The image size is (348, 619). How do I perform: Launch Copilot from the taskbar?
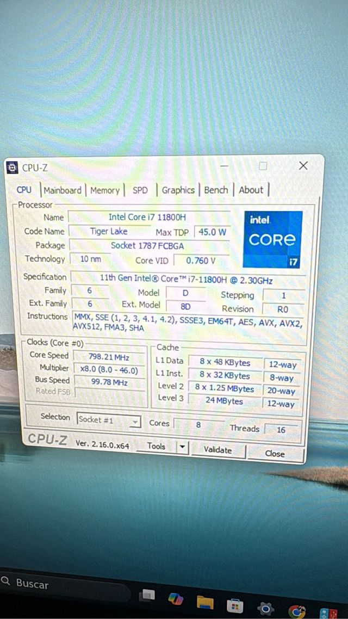[176, 599]
